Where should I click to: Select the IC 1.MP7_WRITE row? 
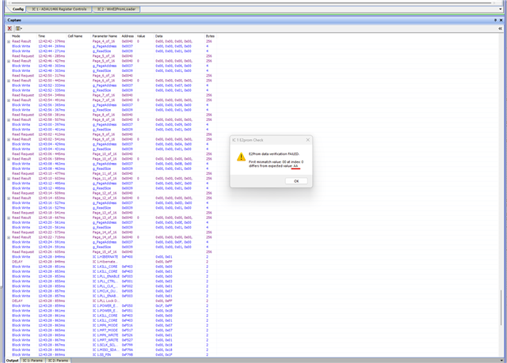coord(110,340)
